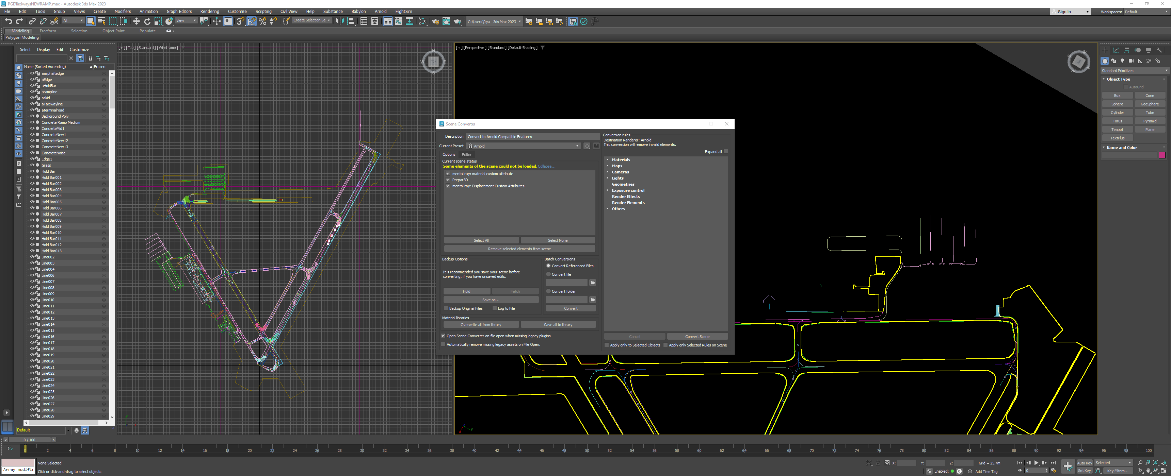This screenshot has width=1171, height=476.
Task: Enable Backup Original Files checkbox
Action: [x=446, y=308]
